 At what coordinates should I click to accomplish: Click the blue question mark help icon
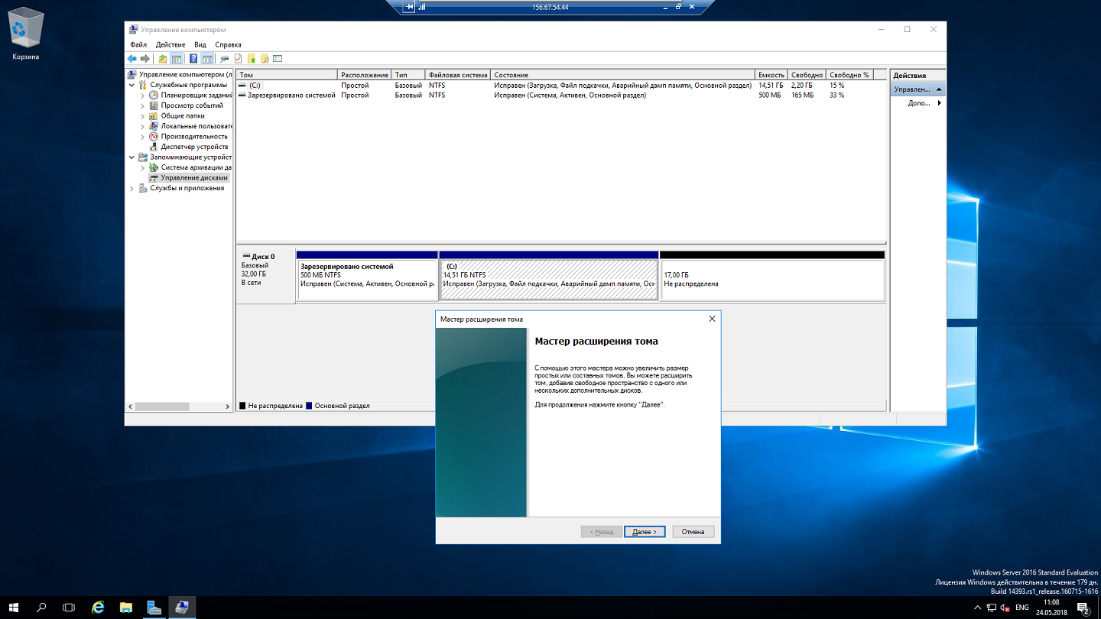[x=193, y=59]
